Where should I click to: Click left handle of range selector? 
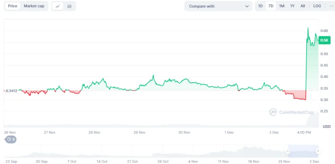[288, 151]
